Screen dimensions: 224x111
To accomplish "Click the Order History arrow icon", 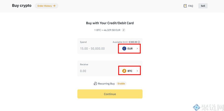I will [x=54, y=6].
